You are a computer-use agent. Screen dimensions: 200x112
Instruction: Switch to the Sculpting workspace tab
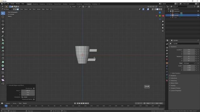[x=42, y=4]
